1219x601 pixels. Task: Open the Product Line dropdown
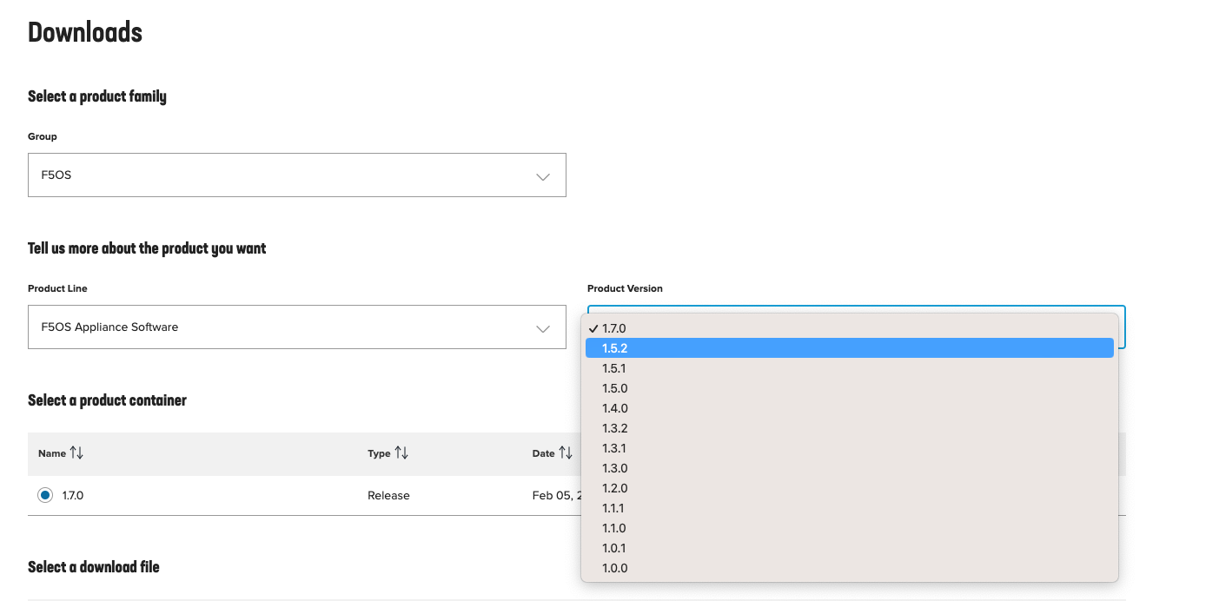(296, 327)
